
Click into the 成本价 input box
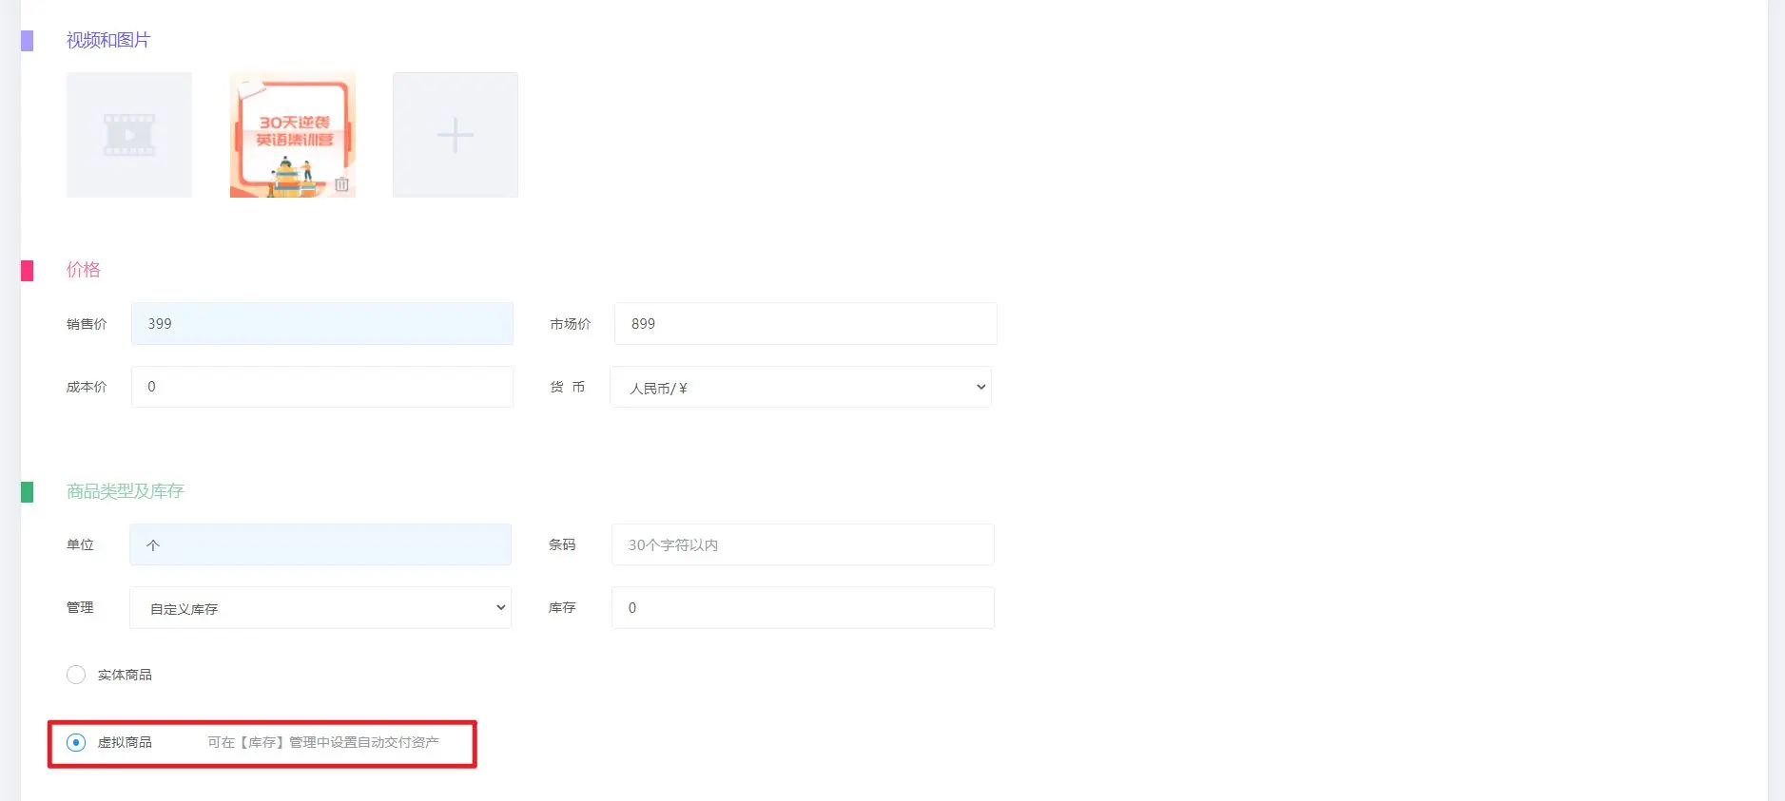pyautogui.click(x=321, y=387)
